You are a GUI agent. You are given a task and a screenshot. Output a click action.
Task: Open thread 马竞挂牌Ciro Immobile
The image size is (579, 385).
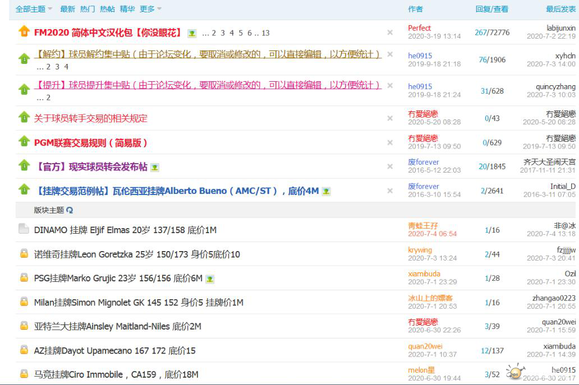click(116, 375)
